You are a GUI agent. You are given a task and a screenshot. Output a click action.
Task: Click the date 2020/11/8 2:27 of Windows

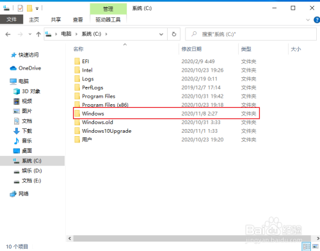pos(200,114)
